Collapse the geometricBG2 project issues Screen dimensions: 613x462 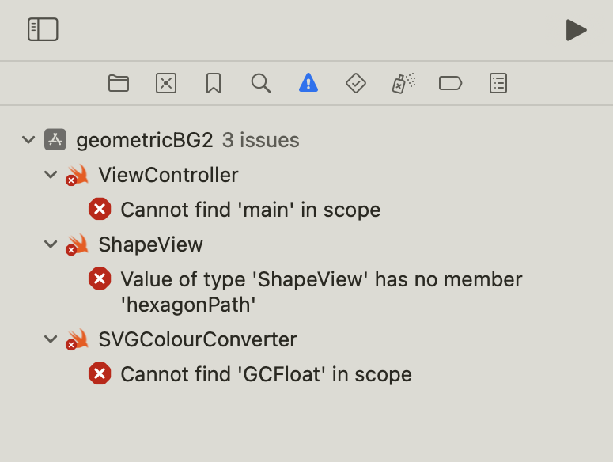tap(29, 140)
